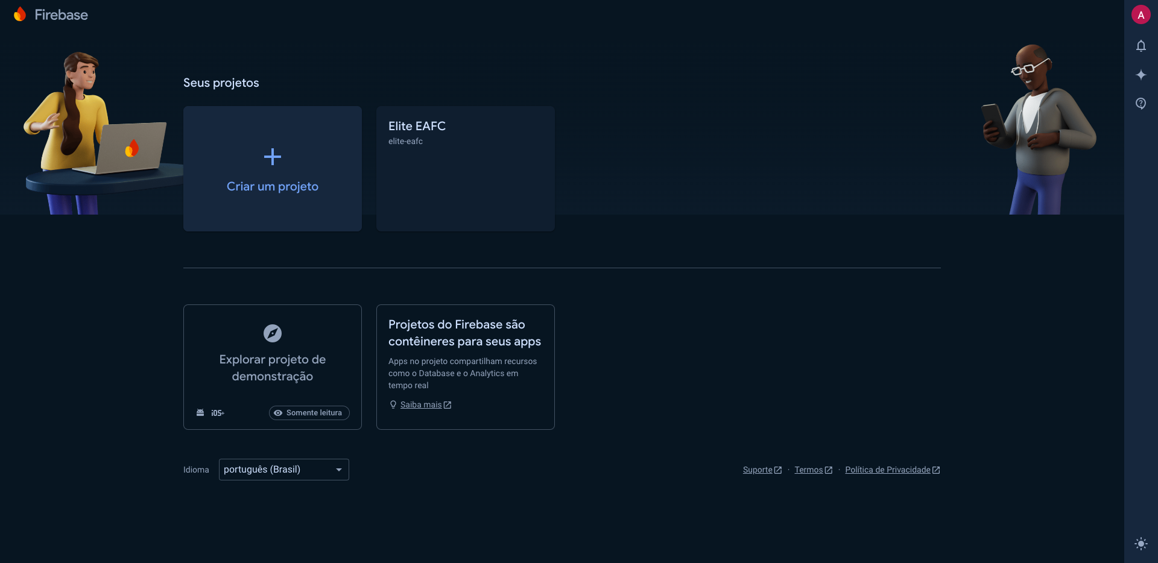Follow the Saiba mais link
Screen dimensions: 1158x563
click(421, 405)
